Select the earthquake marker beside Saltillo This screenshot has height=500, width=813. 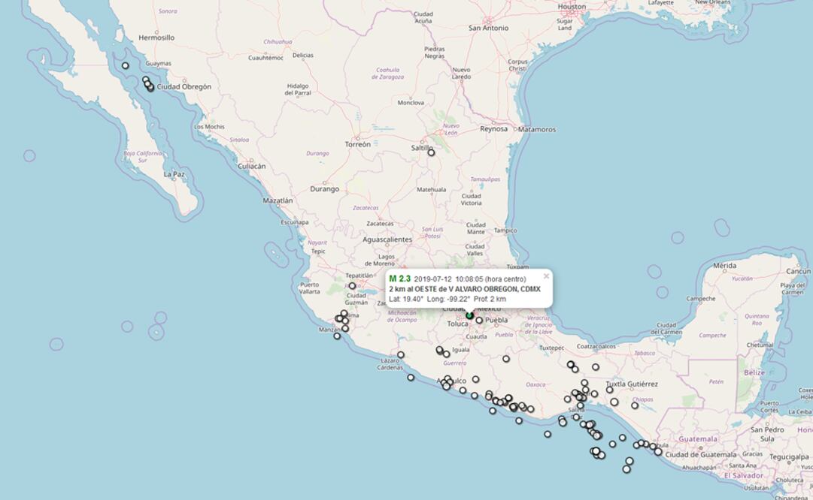pyautogui.click(x=431, y=152)
